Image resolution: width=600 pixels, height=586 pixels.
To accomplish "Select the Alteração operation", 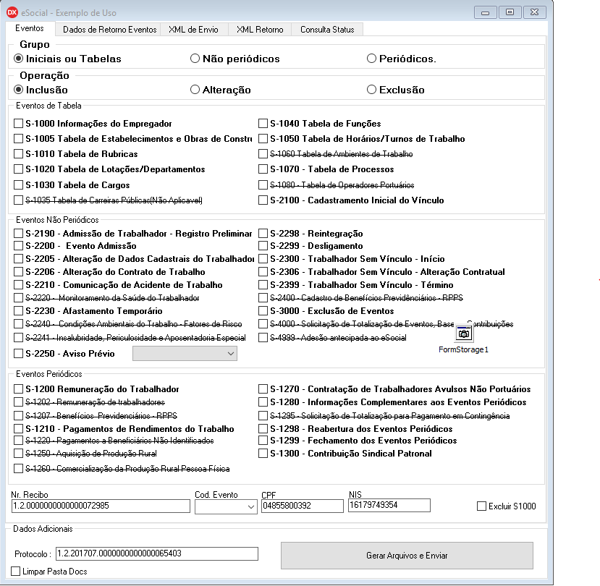I will click(195, 90).
